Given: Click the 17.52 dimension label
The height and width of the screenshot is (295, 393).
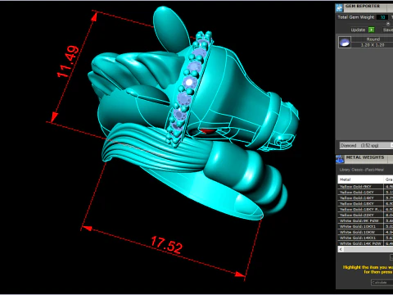Looking at the screenshot, I should (166, 245).
